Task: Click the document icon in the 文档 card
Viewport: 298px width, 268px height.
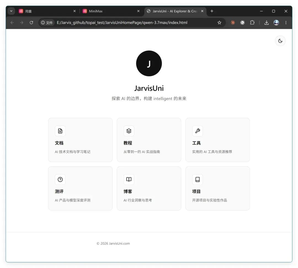Action: 60,131
